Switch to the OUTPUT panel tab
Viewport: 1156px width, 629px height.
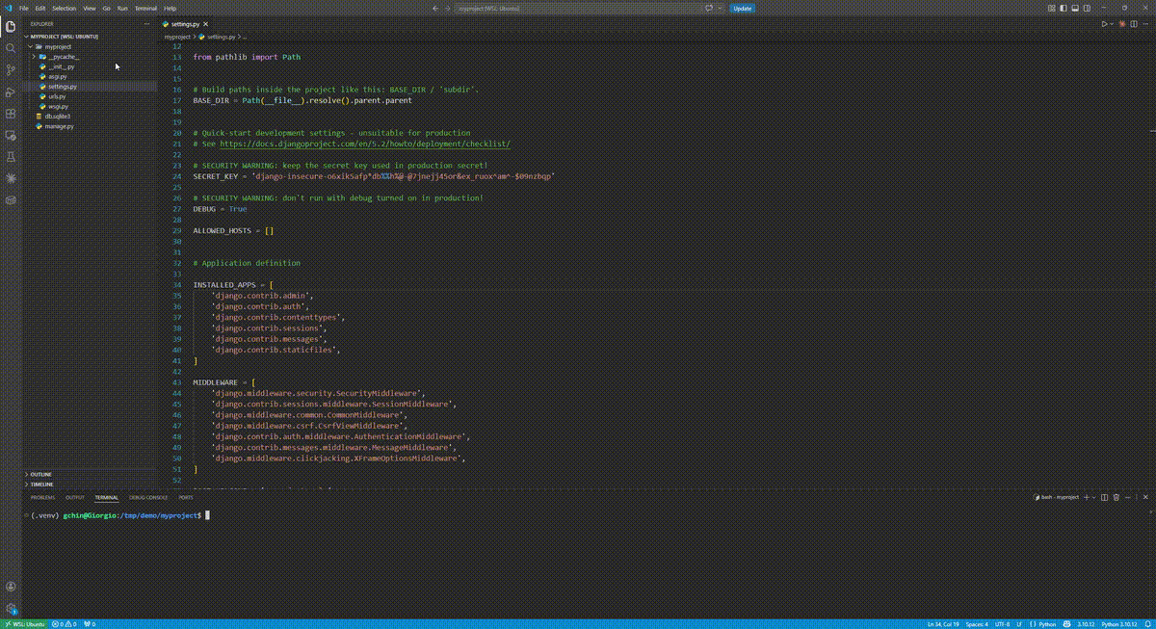pyautogui.click(x=75, y=497)
